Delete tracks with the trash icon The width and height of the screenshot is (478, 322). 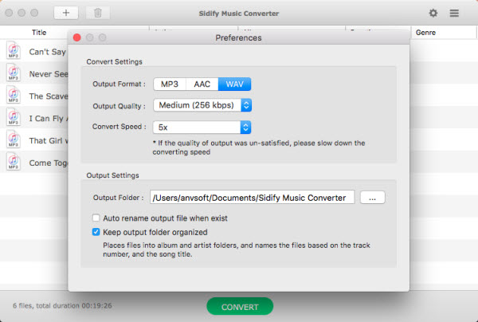97,13
